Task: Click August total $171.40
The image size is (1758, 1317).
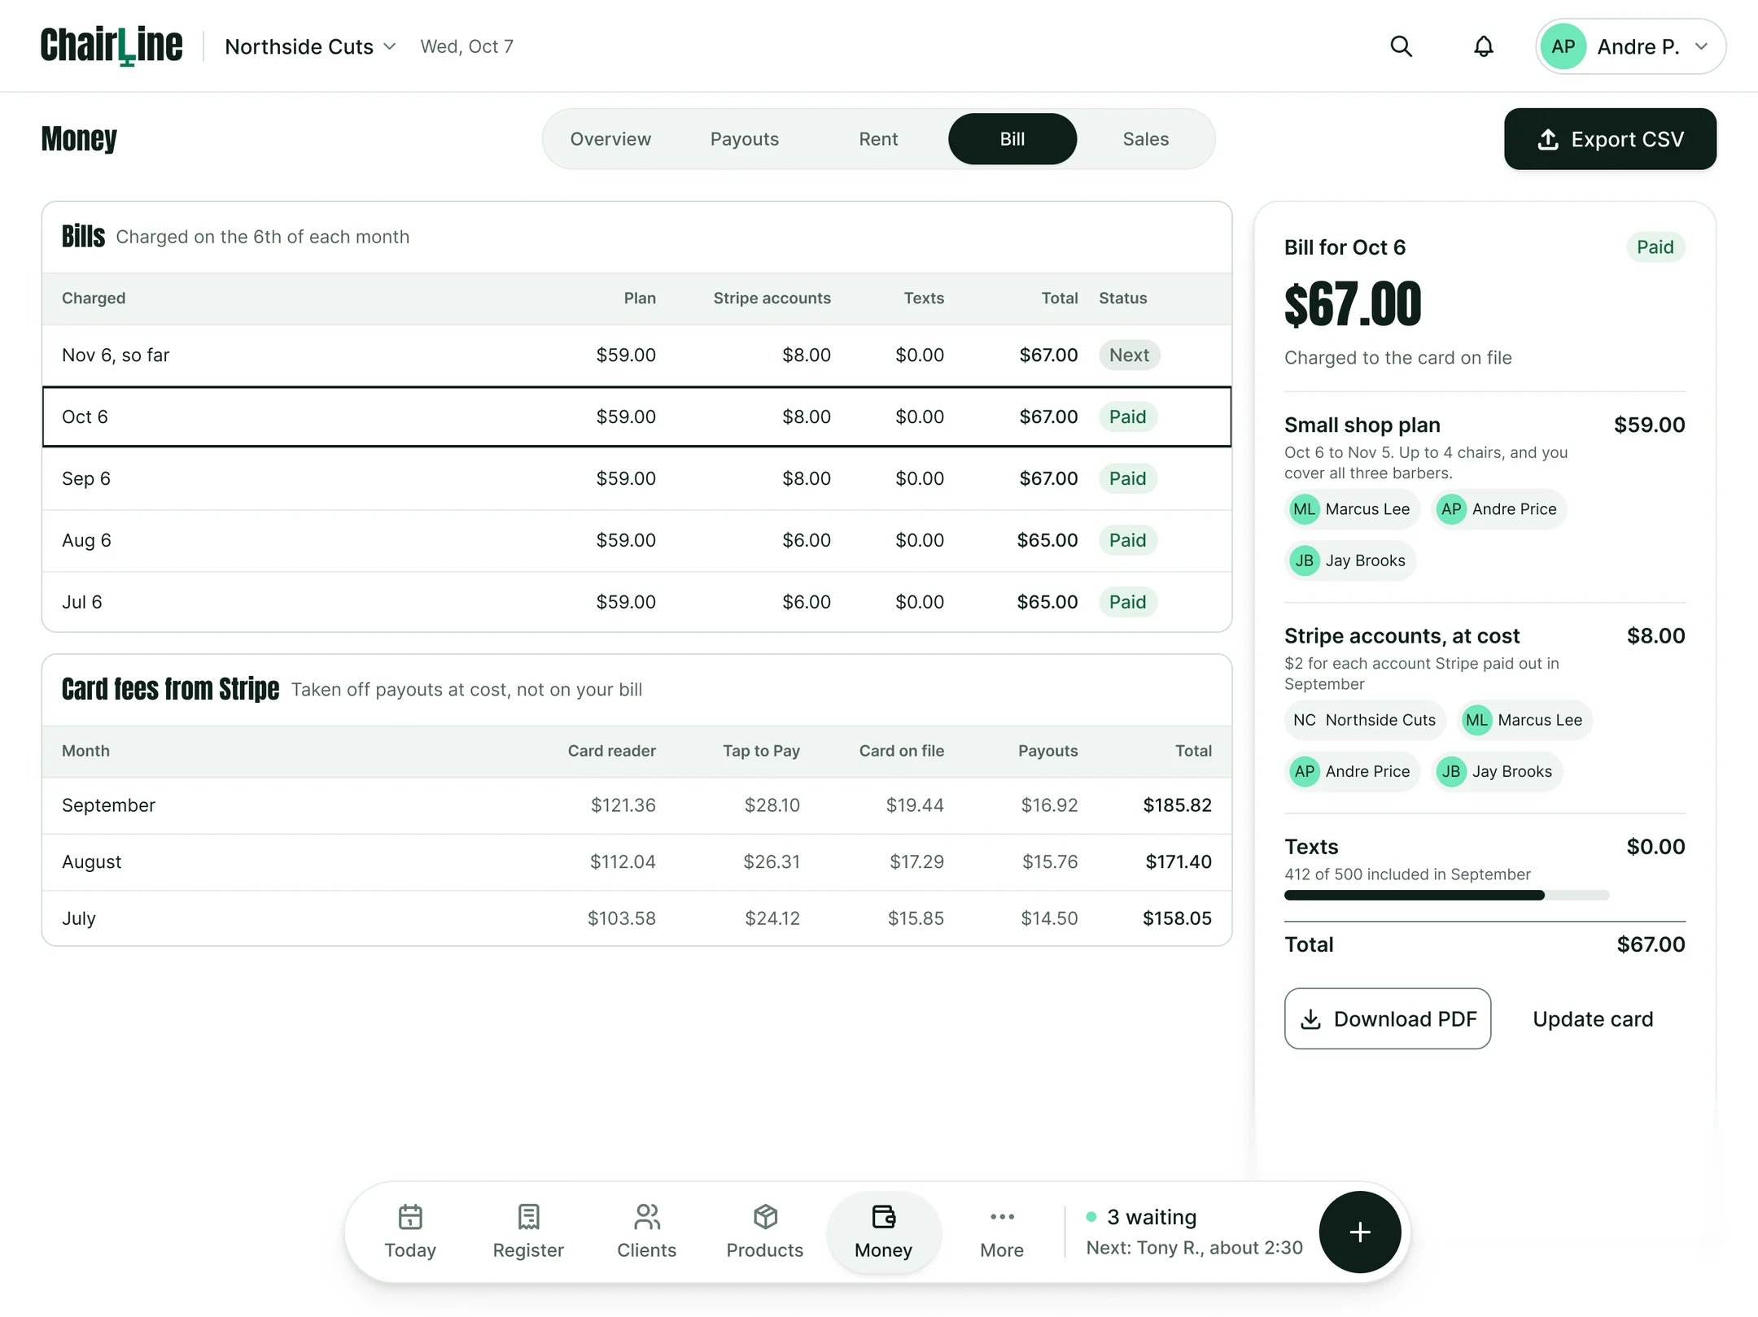Action: click(x=1178, y=861)
